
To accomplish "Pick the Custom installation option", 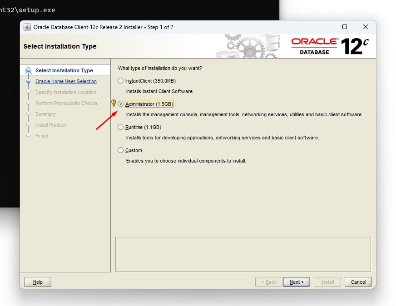I will [x=120, y=150].
